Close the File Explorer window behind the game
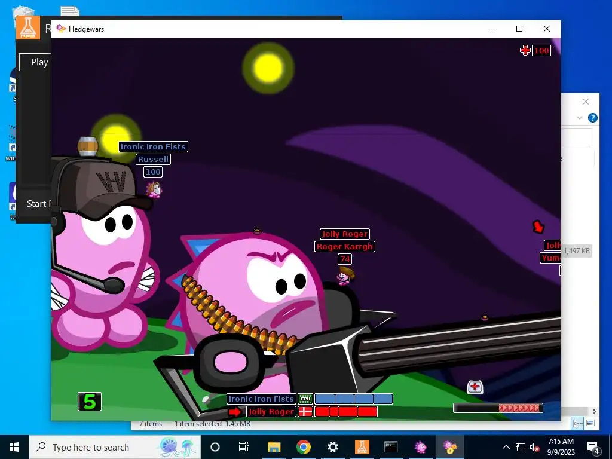 click(586, 102)
